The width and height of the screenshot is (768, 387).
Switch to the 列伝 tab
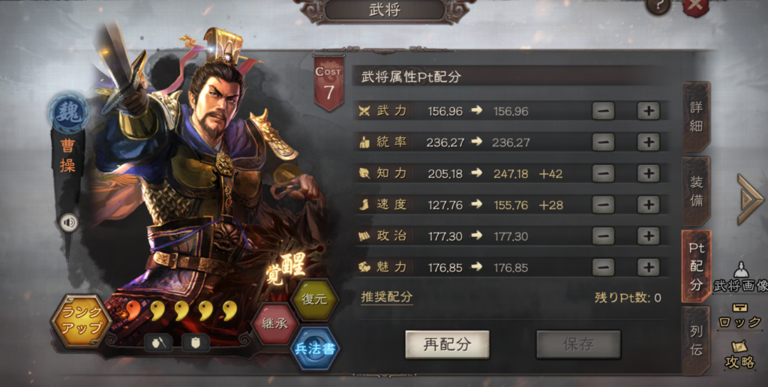pos(696,340)
